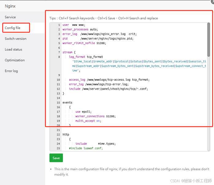Click the access_log tcp-access.log line
The width and height of the screenshot is (214, 185).
(109, 80)
